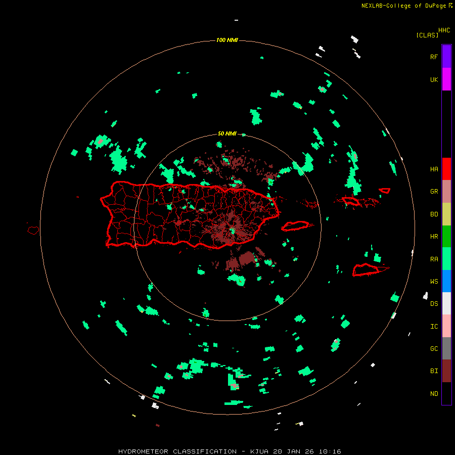Viewport: 455px width, 455px height.
Task: Click the ND black legend block
Action: coord(446,393)
